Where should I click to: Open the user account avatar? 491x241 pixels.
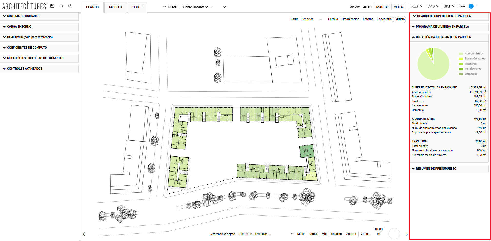click(x=471, y=6)
